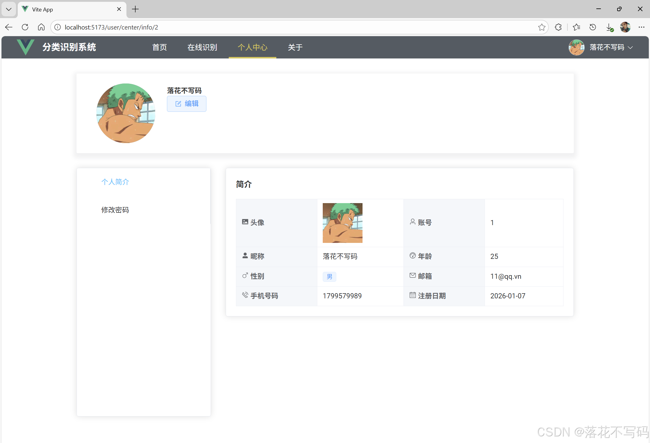The image size is (650, 443).
Task: Click the browser address bar URL
Action: (x=111, y=27)
